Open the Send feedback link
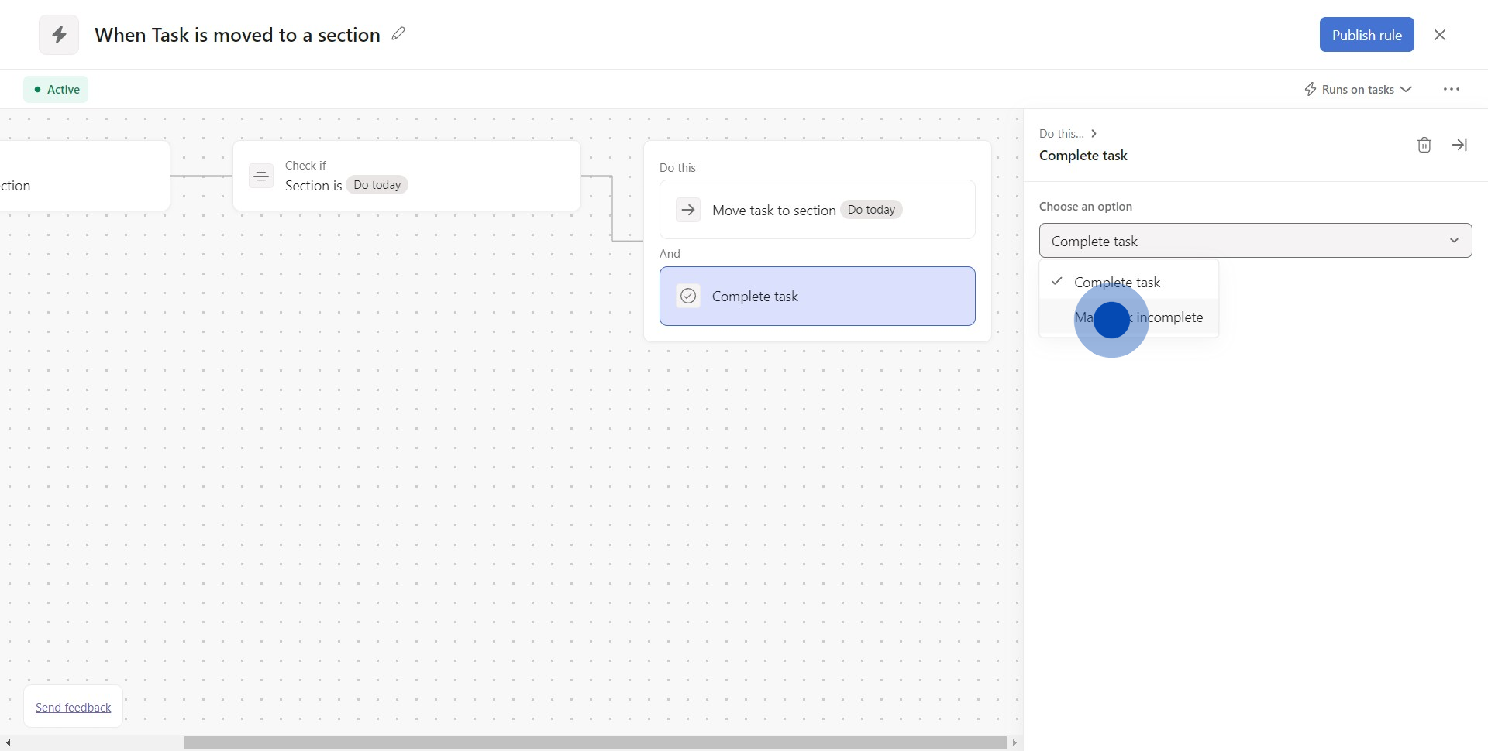1488x751 pixels. pyautogui.click(x=74, y=708)
